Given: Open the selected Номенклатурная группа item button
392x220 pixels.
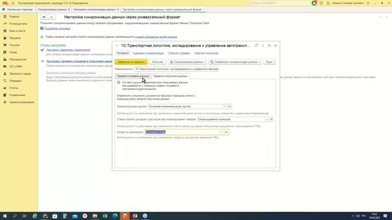Looking at the screenshot, I should [230, 106].
